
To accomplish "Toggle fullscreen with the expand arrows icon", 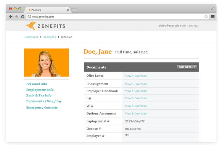I will tap(213, 9).
